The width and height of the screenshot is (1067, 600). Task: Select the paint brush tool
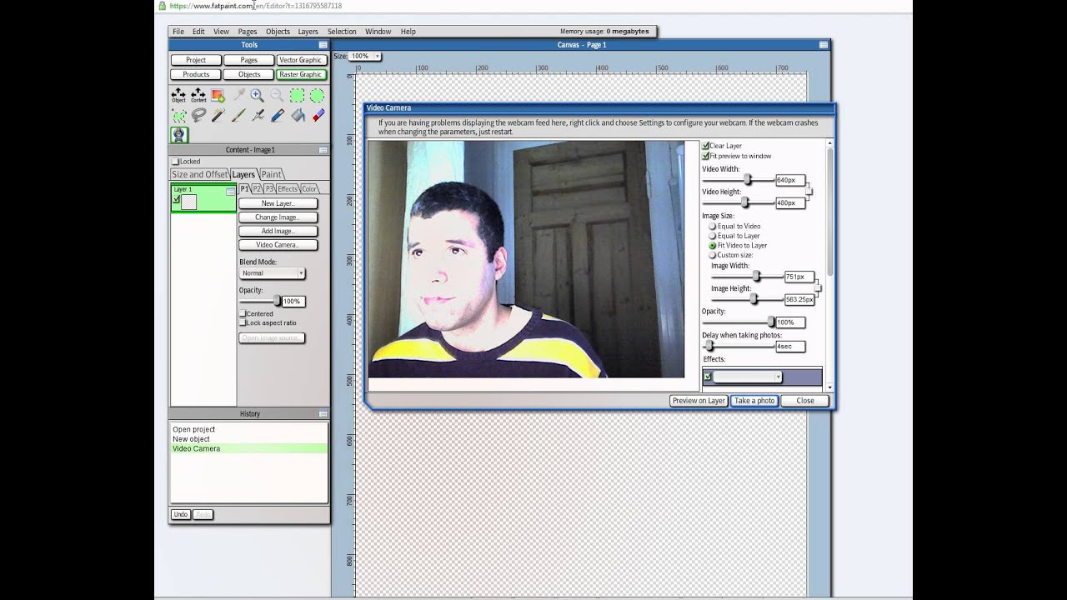coord(238,115)
